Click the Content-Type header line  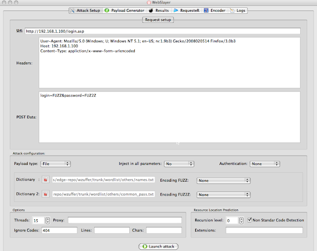point(88,51)
